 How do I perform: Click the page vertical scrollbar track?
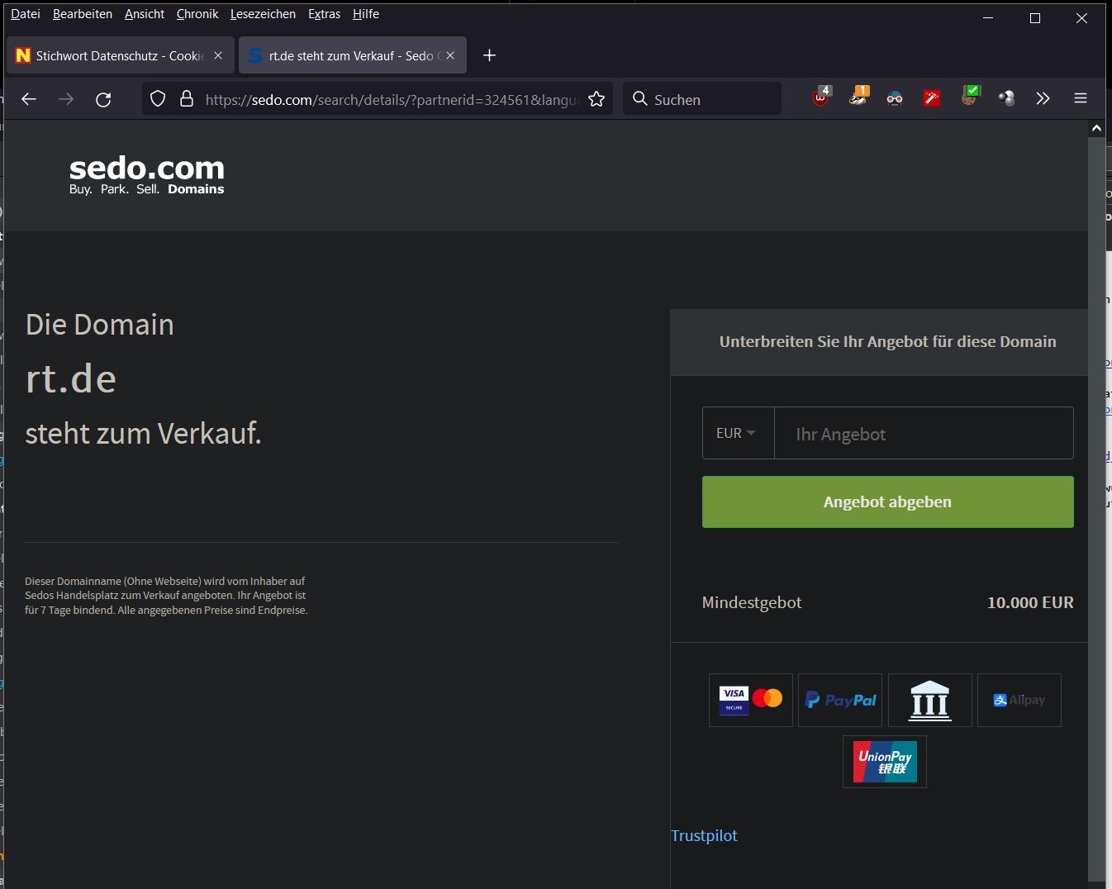tap(1096, 508)
